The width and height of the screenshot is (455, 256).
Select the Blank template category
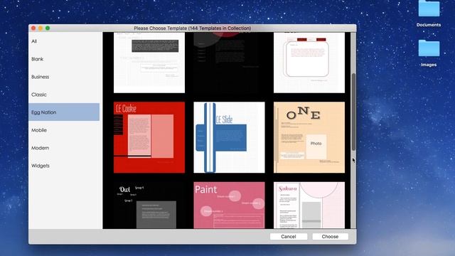click(64, 59)
